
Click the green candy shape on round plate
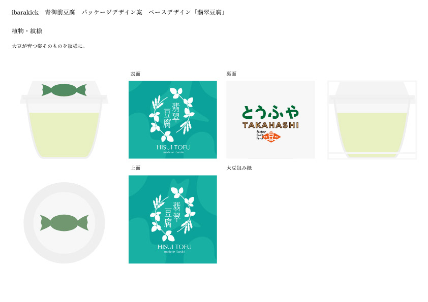[x=64, y=223]
